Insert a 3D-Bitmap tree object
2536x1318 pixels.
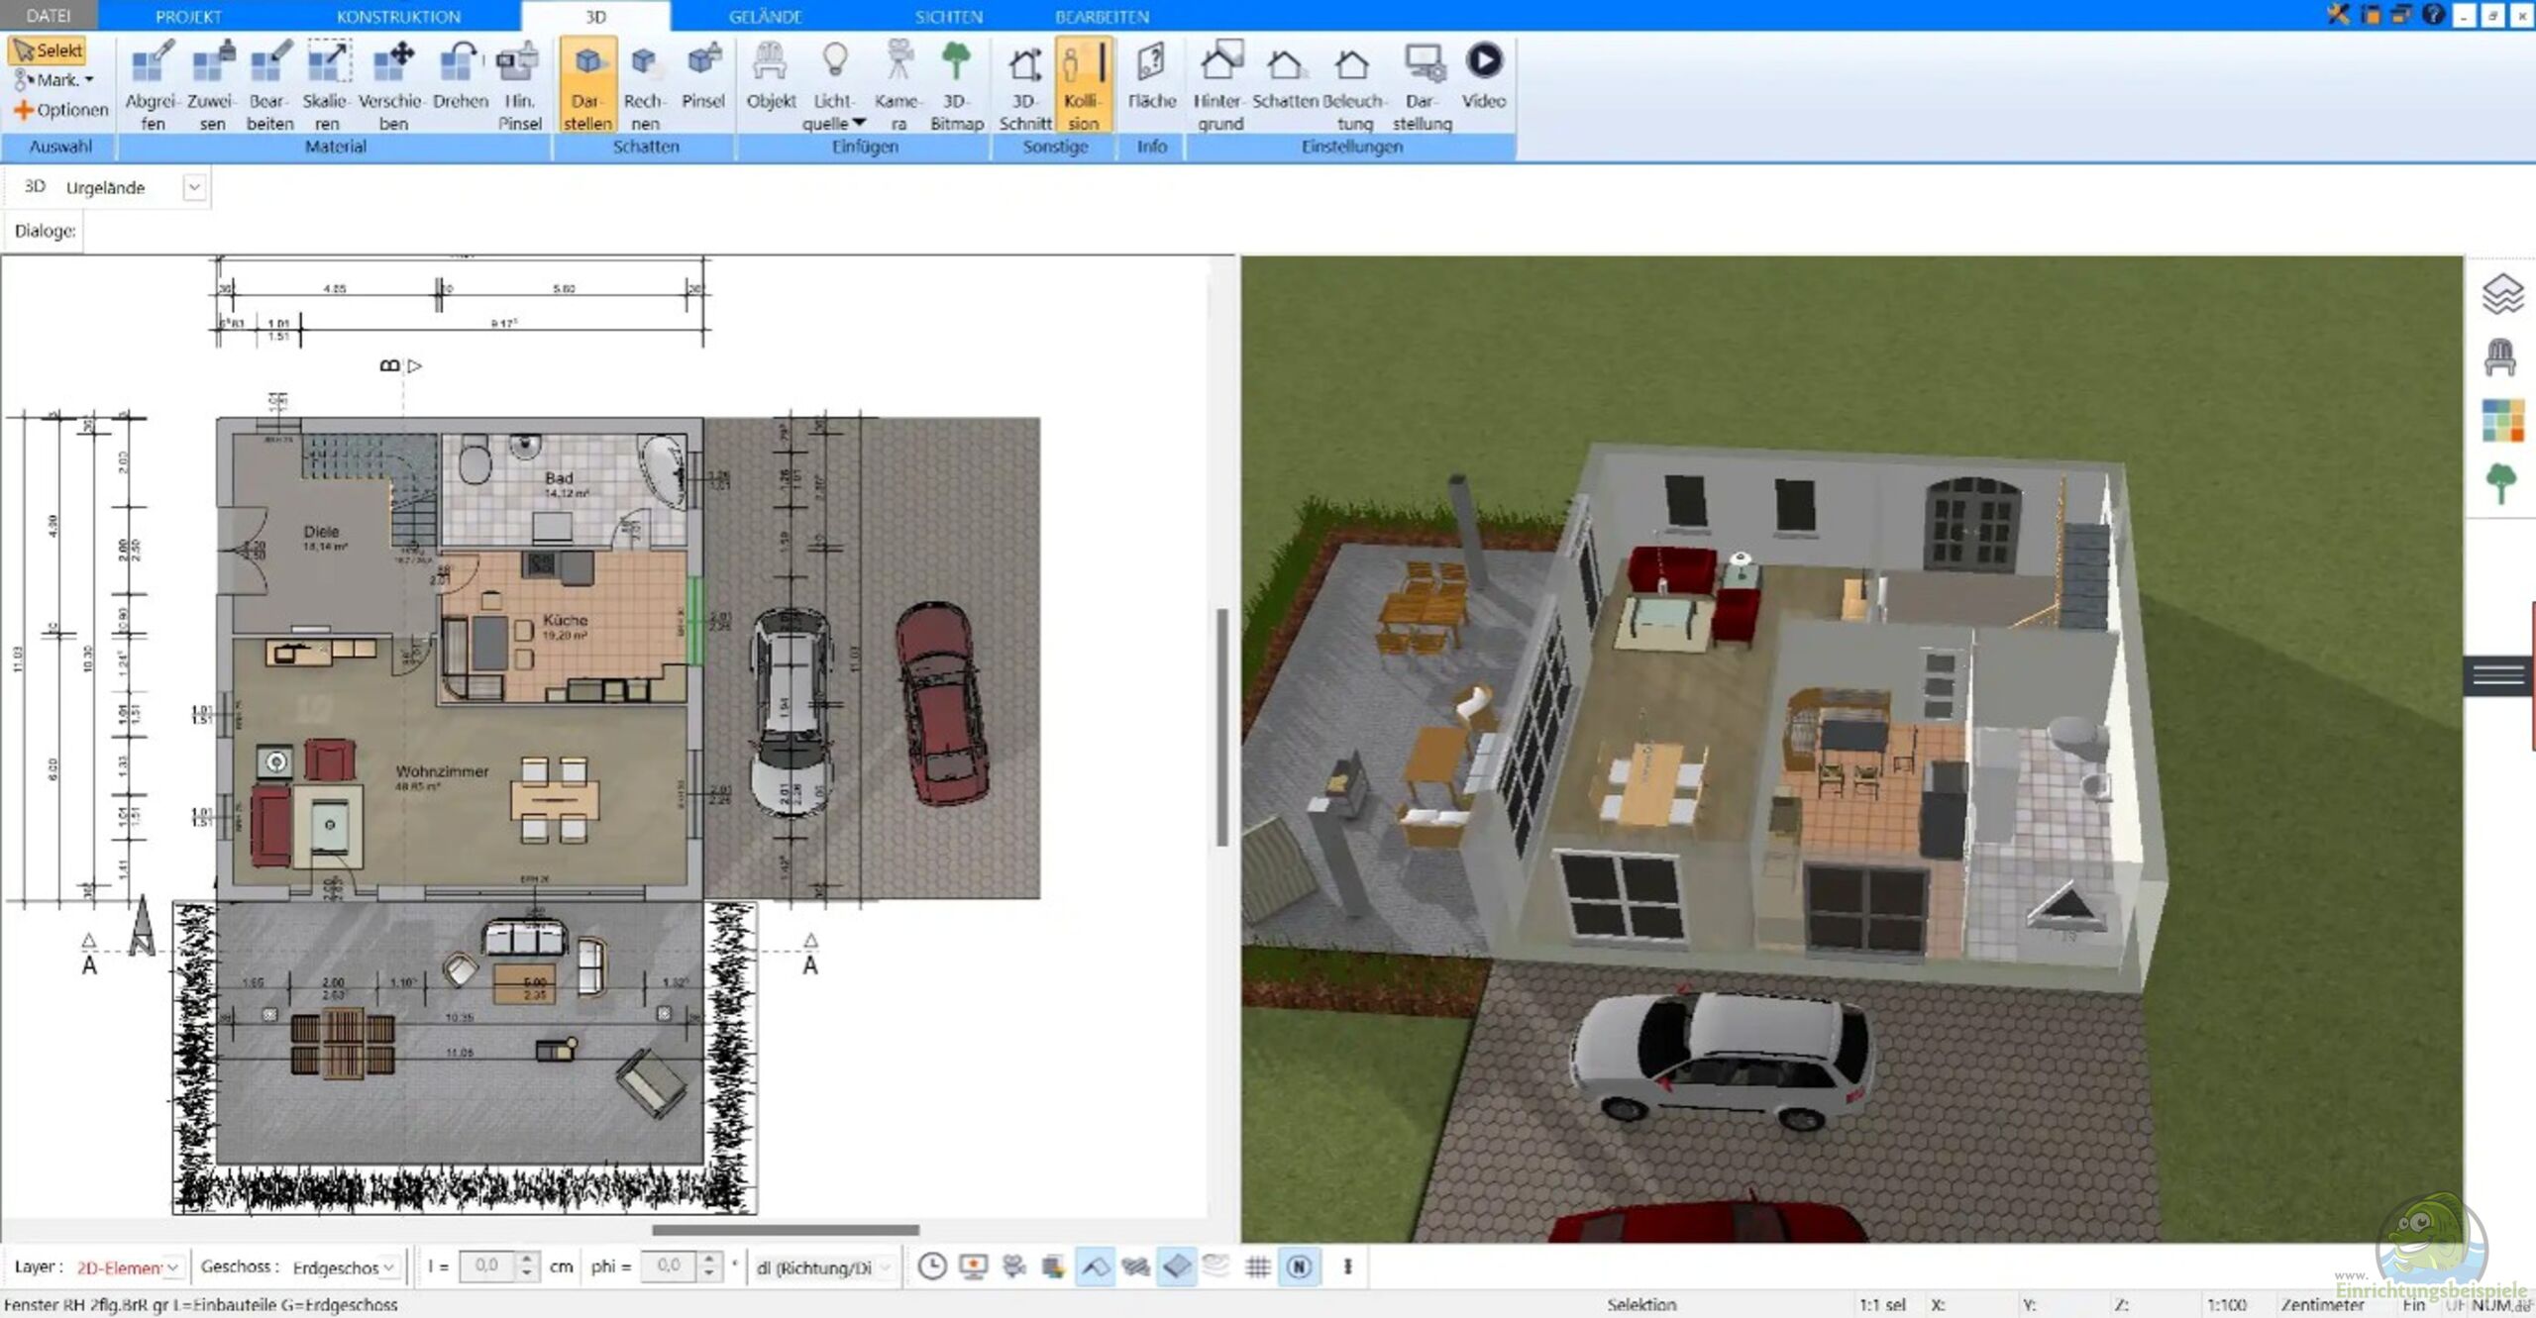(956, 86)
